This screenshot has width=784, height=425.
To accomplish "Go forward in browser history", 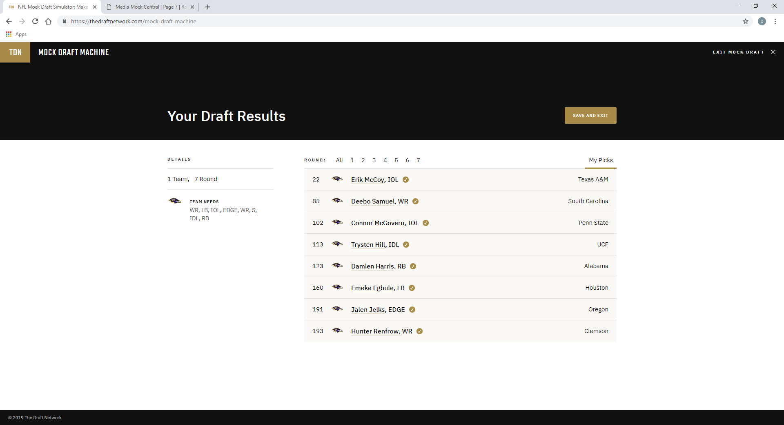I will pyautogui.click(x=22, y=21).
